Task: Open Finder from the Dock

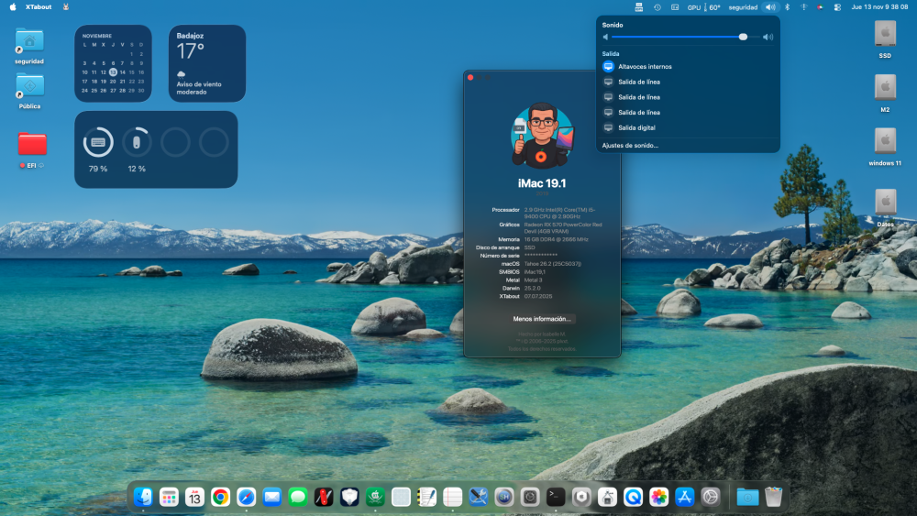Action: [x=143, y=497]
